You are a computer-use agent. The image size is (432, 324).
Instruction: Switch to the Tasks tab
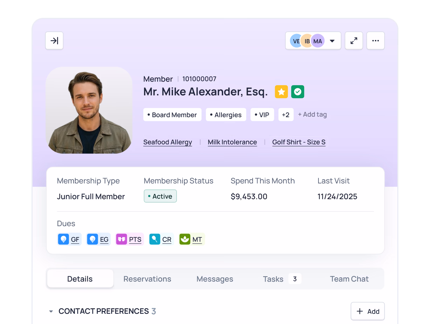(282, 279)
